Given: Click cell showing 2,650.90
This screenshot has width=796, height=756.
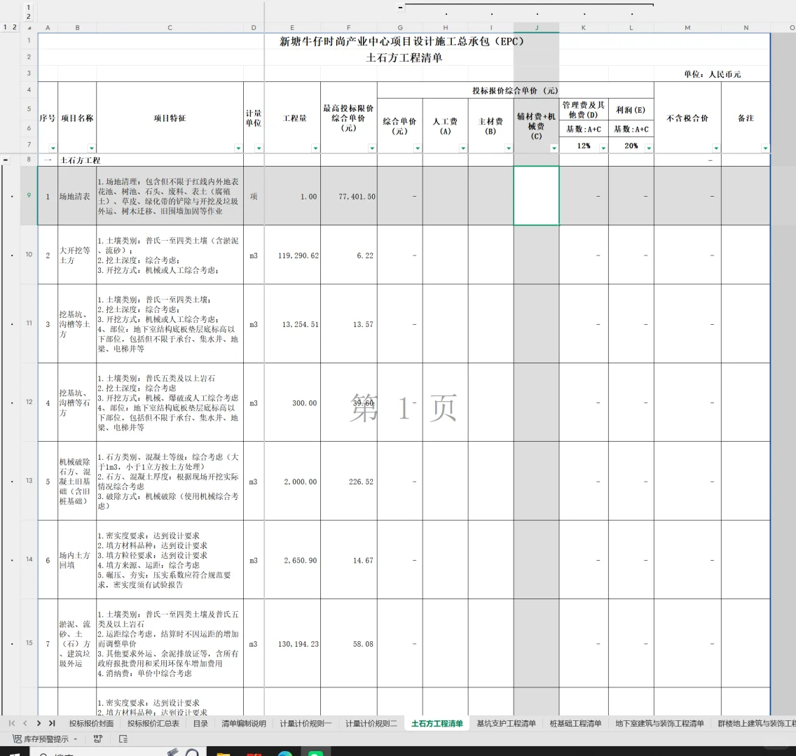Looking at the screenshot, I should click(292, 560).
